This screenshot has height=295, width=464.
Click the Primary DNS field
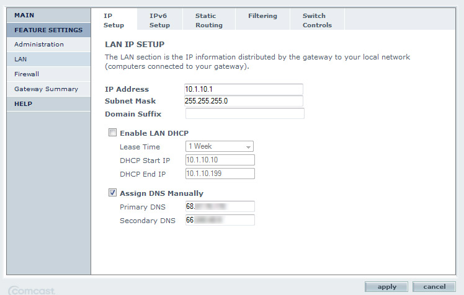point(220,206)
